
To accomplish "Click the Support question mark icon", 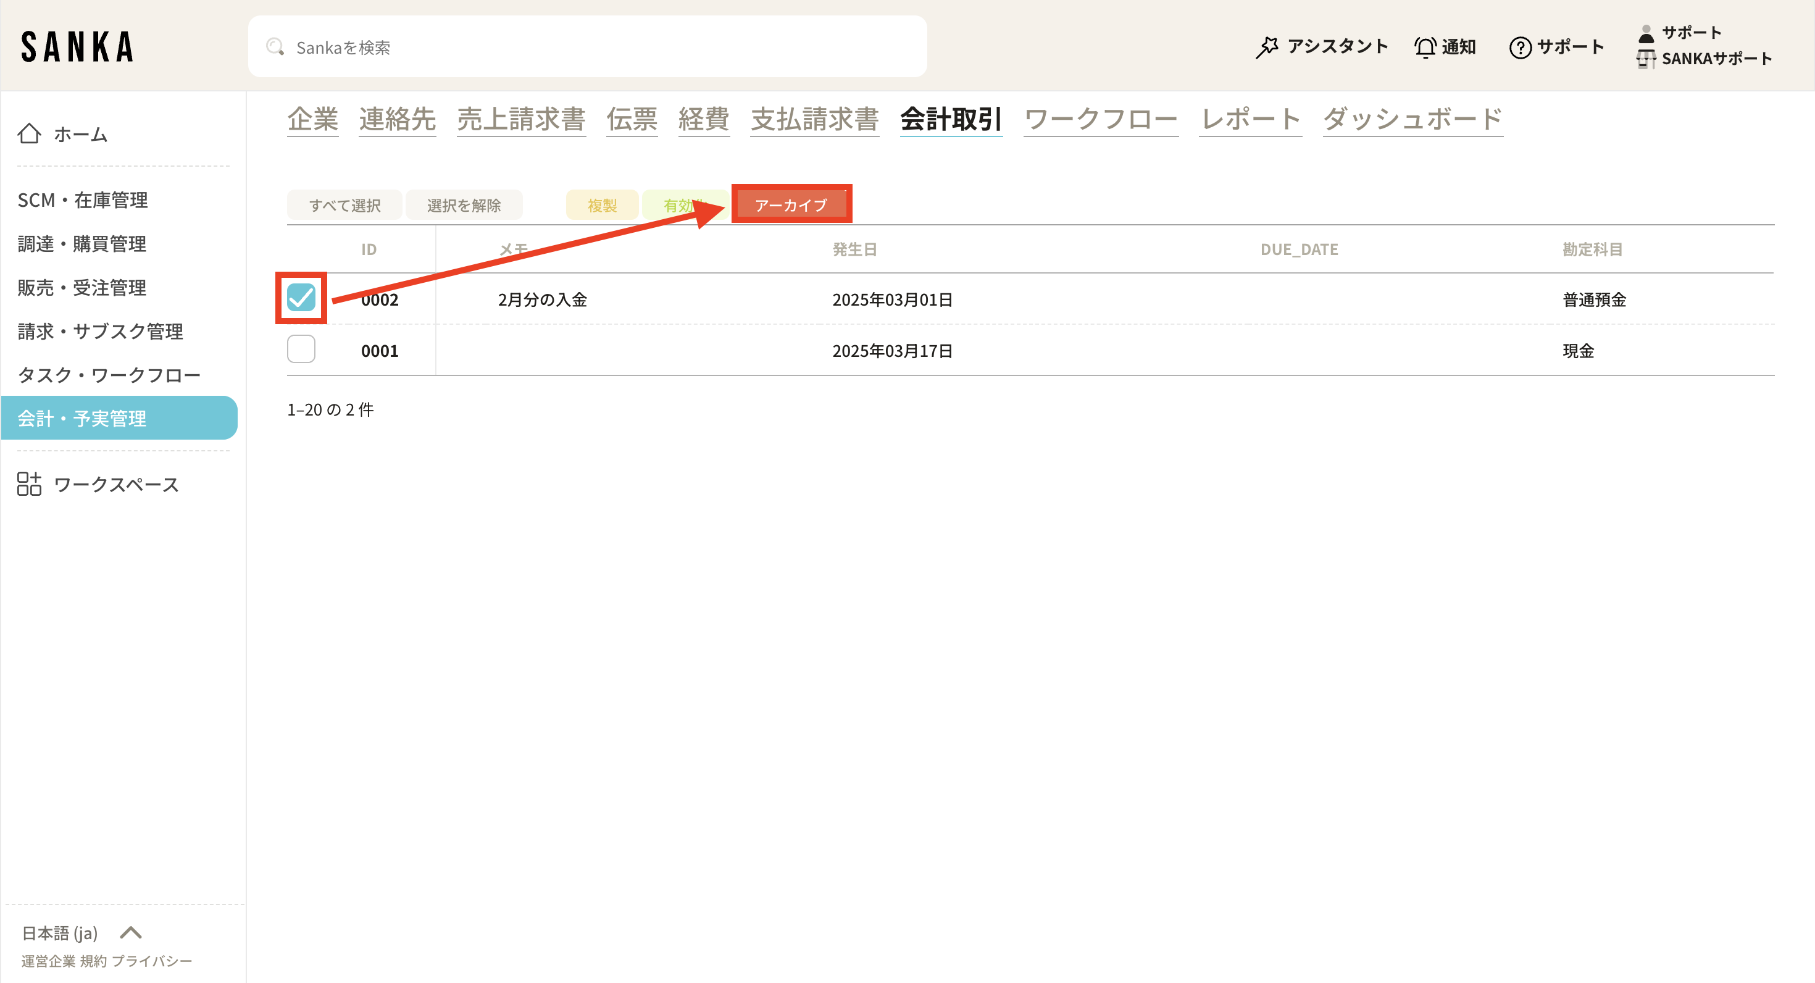I will pyautogui.click(x=1520, y=47).
